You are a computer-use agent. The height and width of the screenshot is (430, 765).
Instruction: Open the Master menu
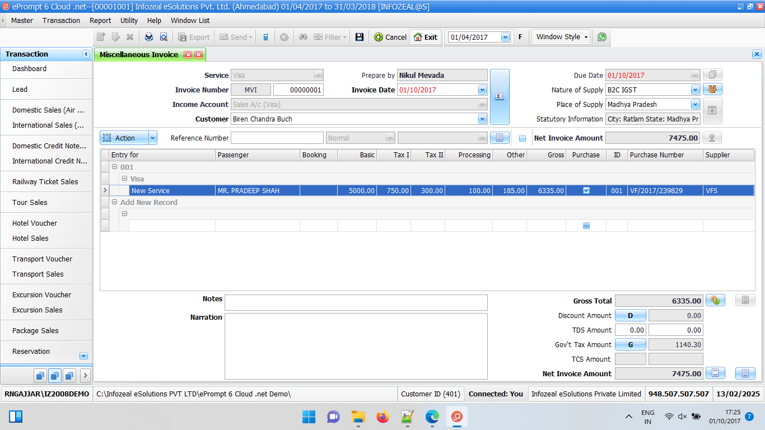tap(22, 20)
